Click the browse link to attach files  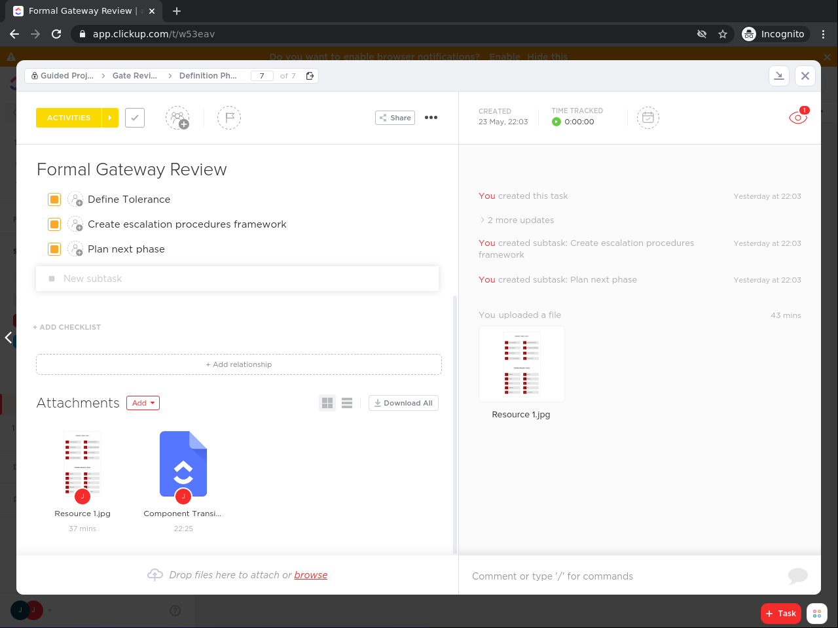(x=311, y=575)
